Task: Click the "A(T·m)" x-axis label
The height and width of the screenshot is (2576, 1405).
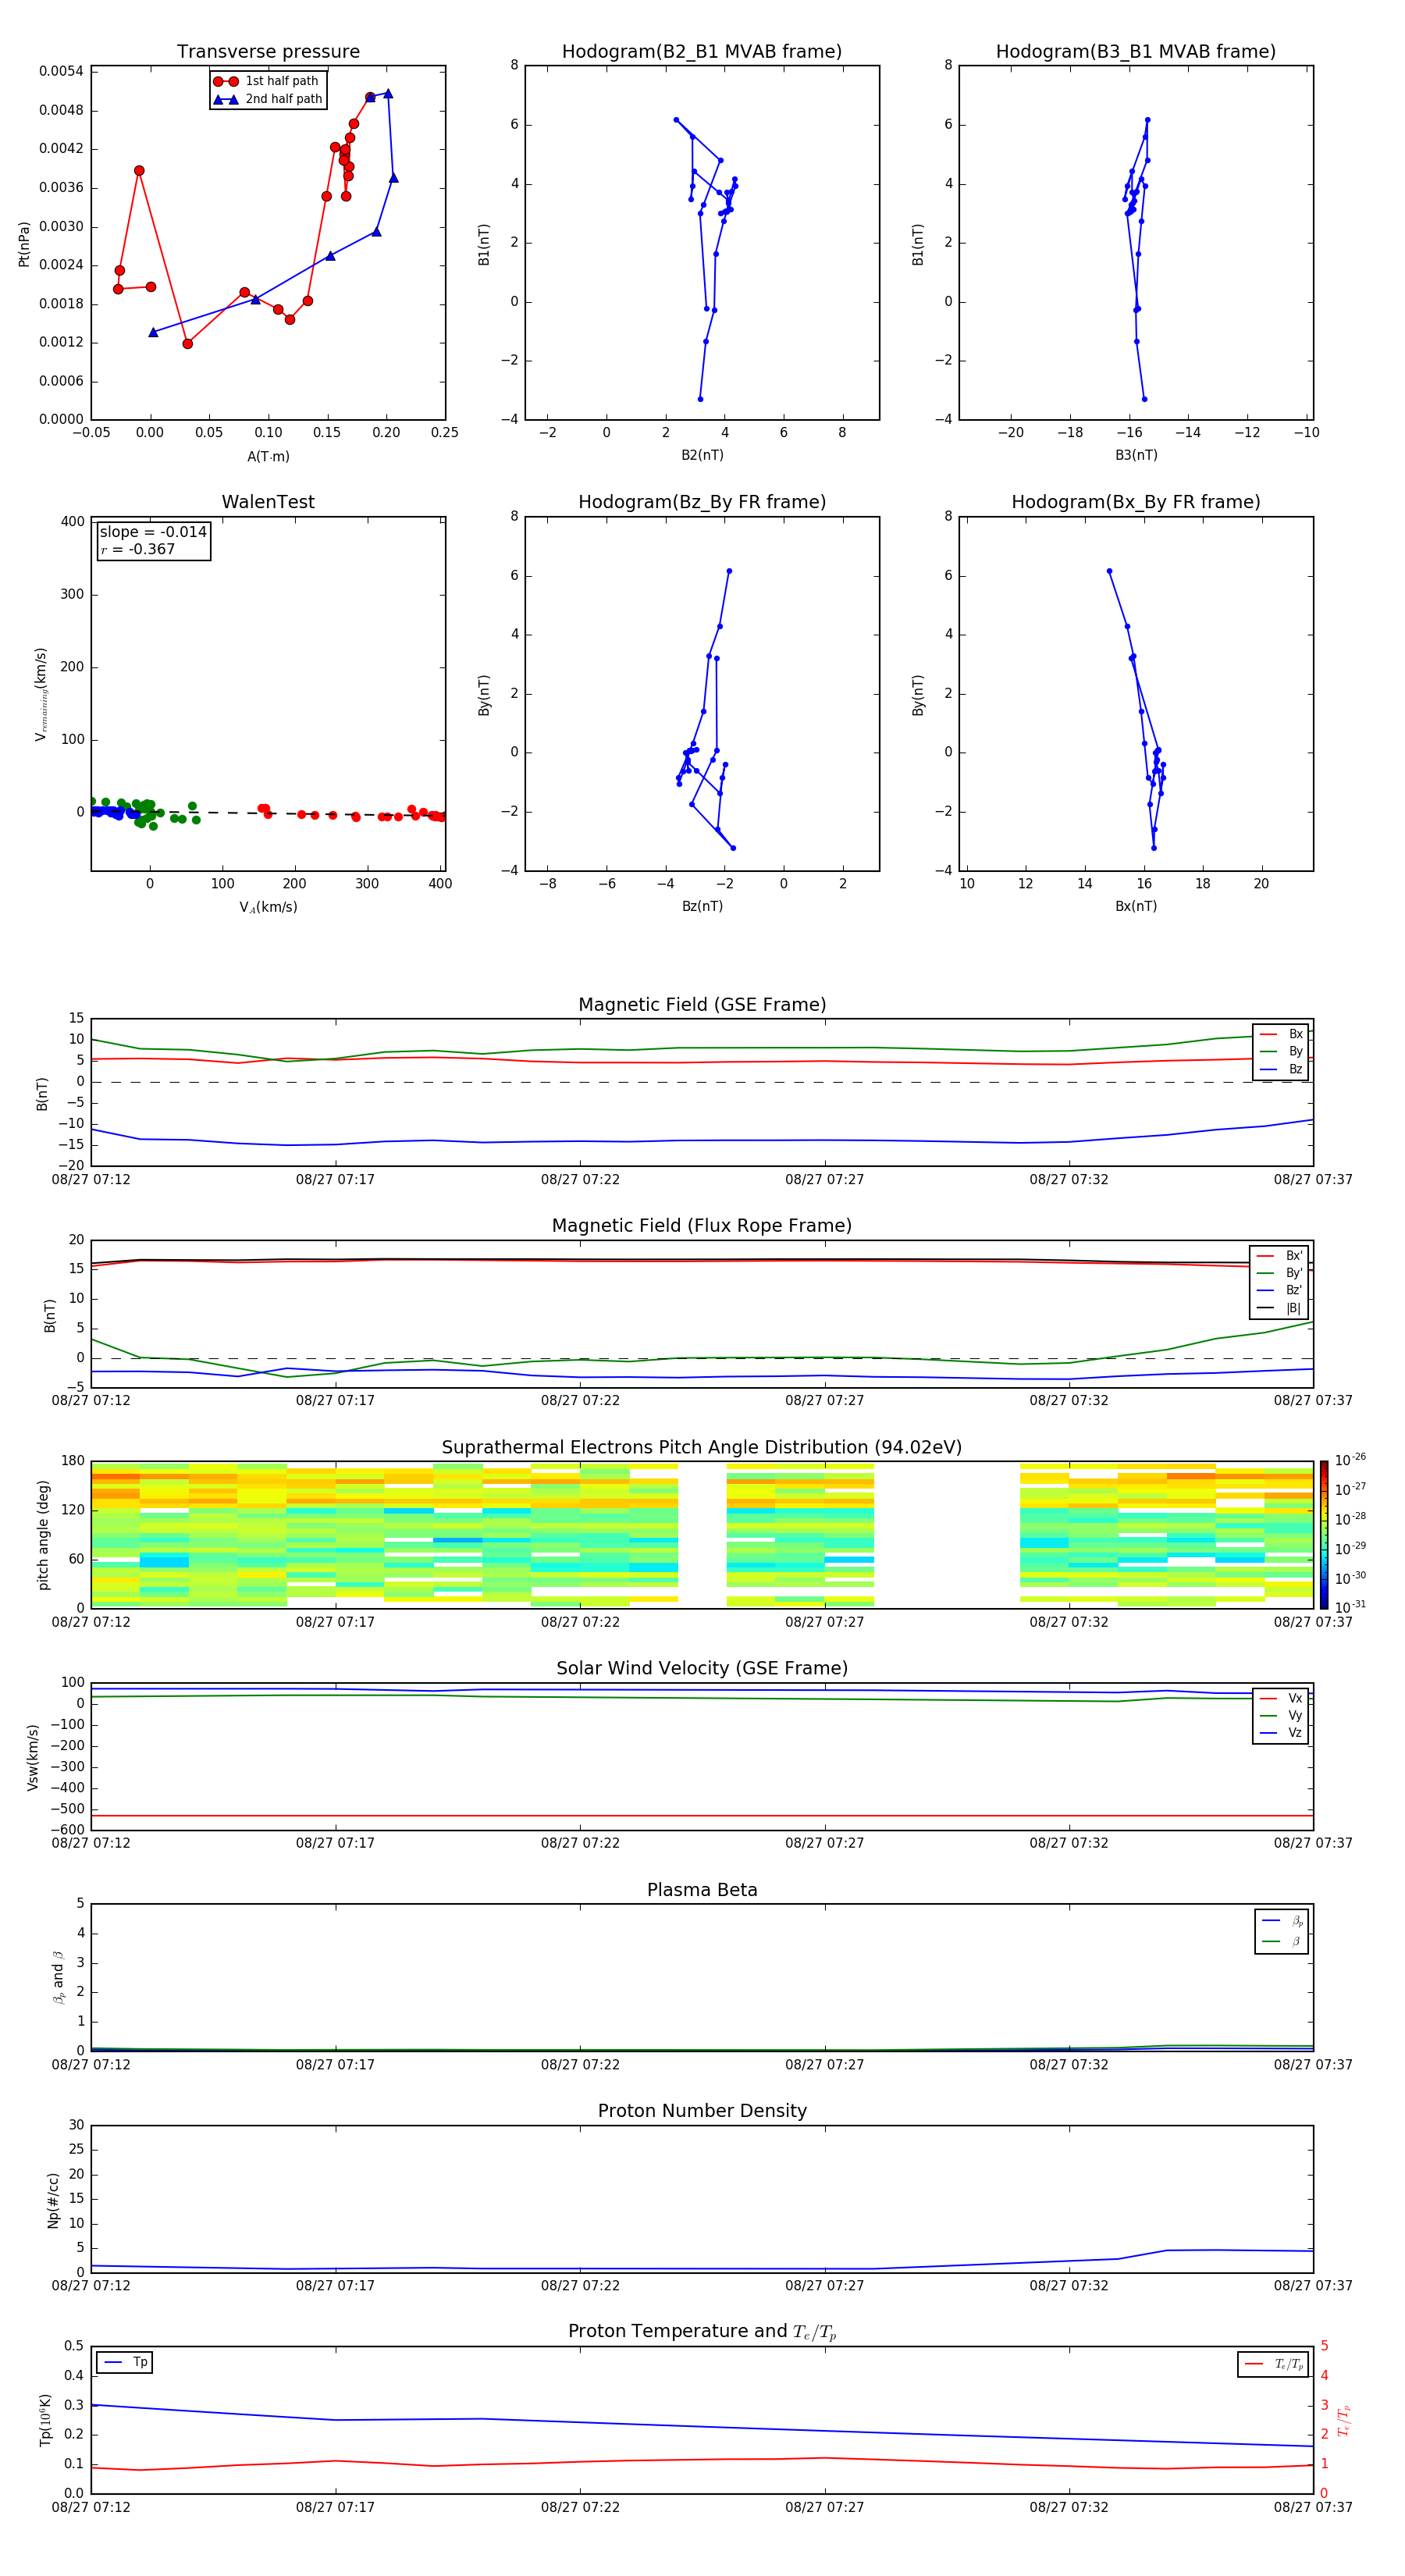Action: pos(268,457)
